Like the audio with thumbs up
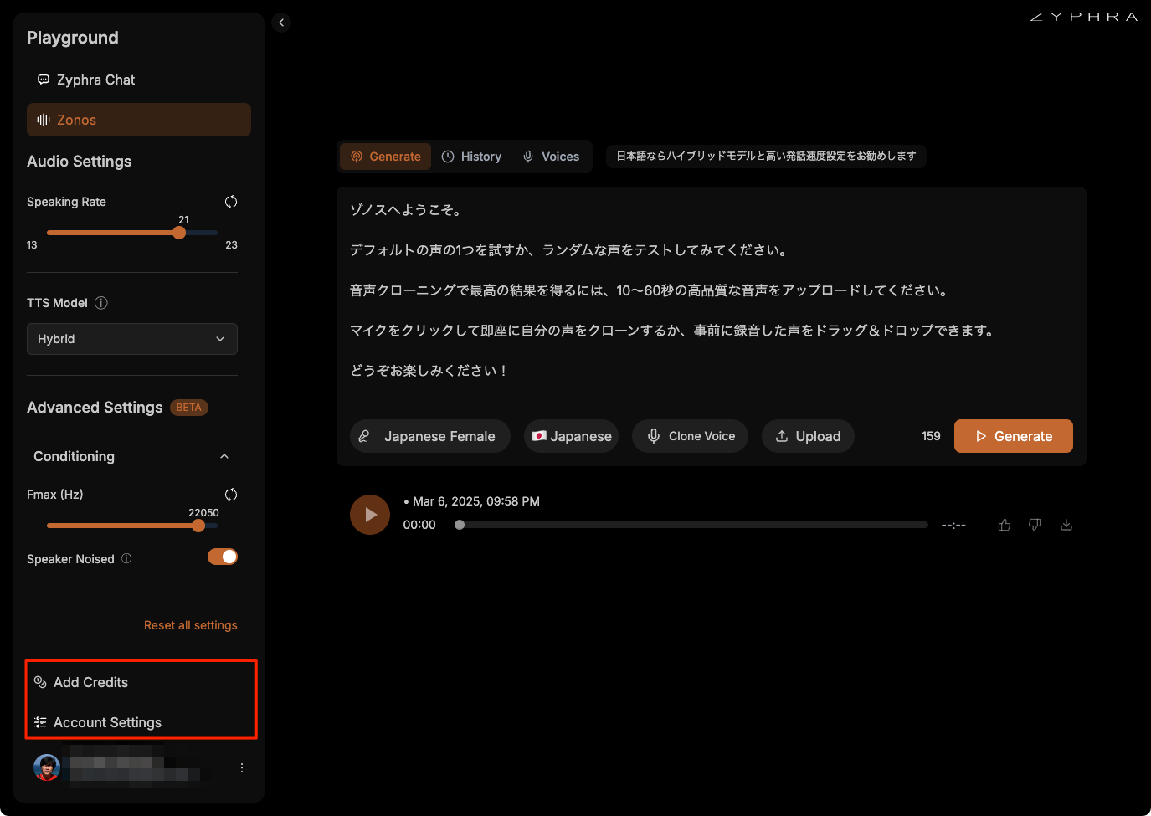Viewport: 1151px width, 816px height. pos(1005,525)
